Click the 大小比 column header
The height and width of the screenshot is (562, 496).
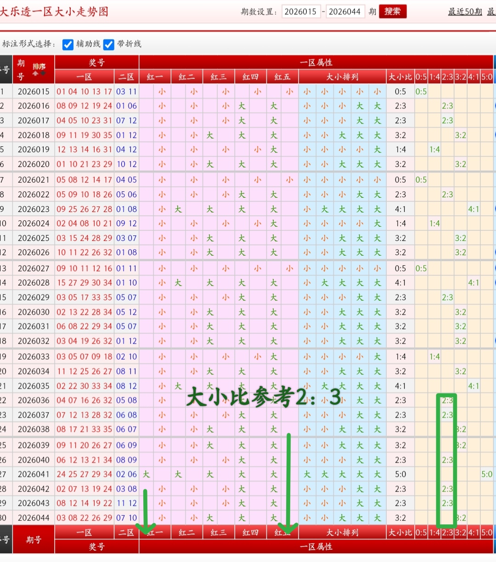[x=400, y=76]
